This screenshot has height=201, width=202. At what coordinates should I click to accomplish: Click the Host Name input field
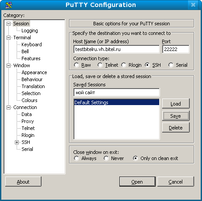pos(117,49)
